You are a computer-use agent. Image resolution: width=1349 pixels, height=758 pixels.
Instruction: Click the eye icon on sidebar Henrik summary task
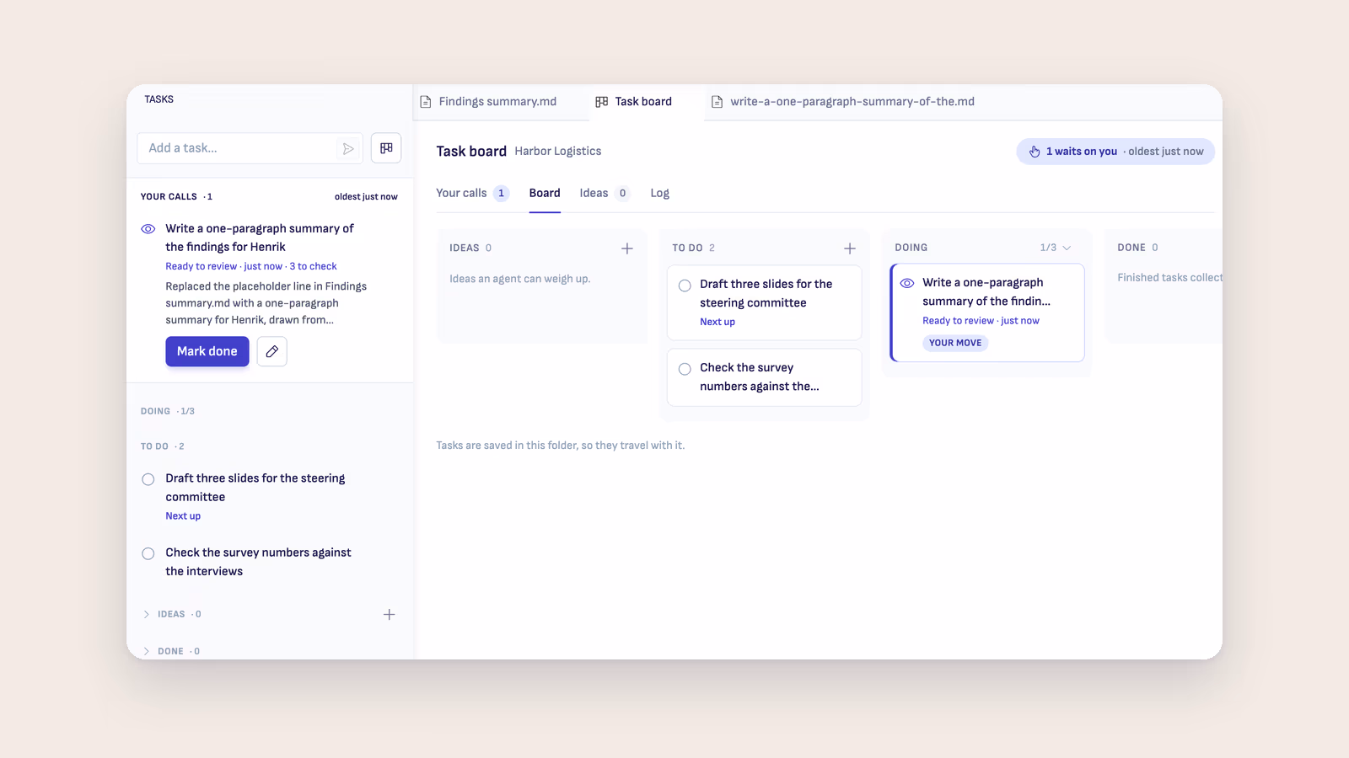pos(148,229)
